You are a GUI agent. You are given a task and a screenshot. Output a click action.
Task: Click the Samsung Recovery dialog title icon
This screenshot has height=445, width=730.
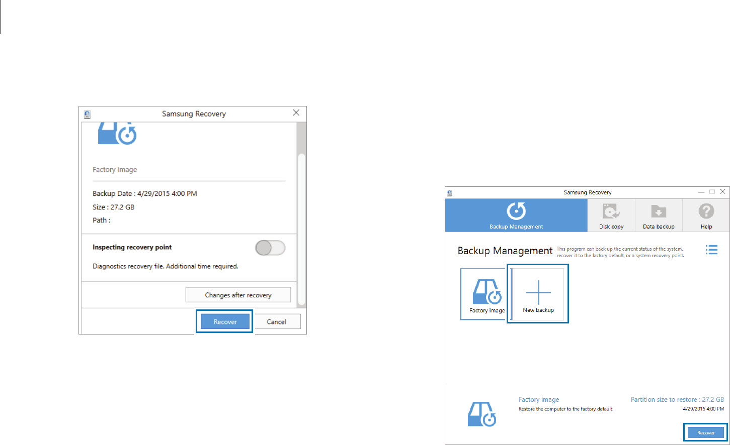(87, 114)
